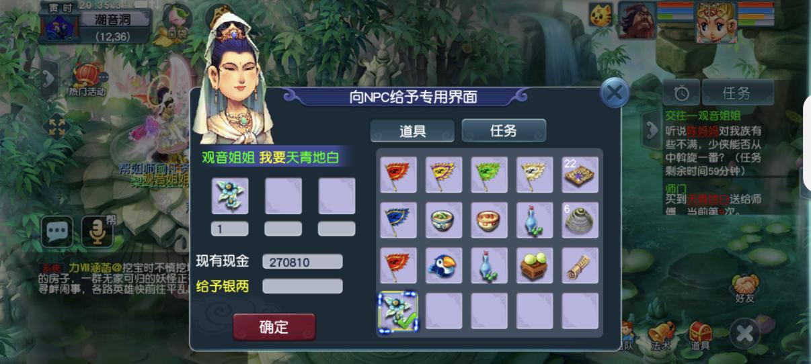Deselect the checked blue flower item

398,311
